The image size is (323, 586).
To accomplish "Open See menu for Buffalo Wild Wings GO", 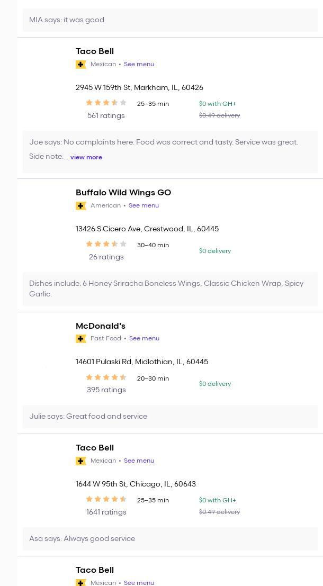I will tap(143, 206).
